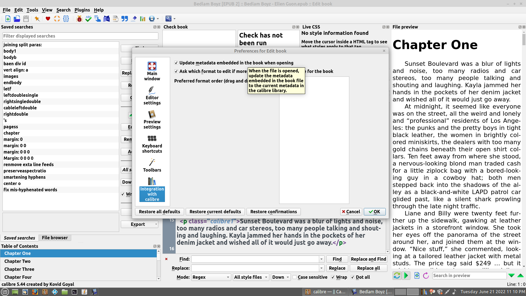Switch to the File browser tab
The height and width of the screenshot is (296, 526).
click(55, 238)
